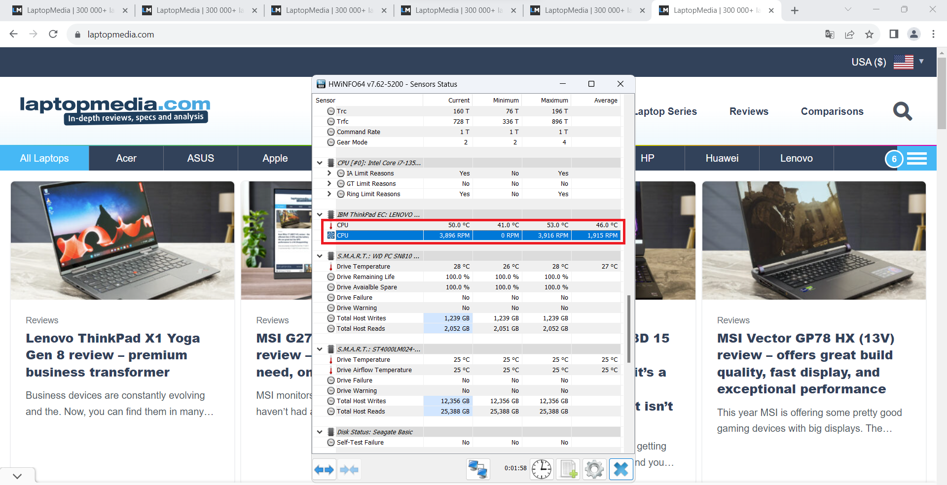Open Lenovo ThinkPad X1 Yoga Gen 8 review
This screenshot has width=947, height=485.
pos(113,355)
